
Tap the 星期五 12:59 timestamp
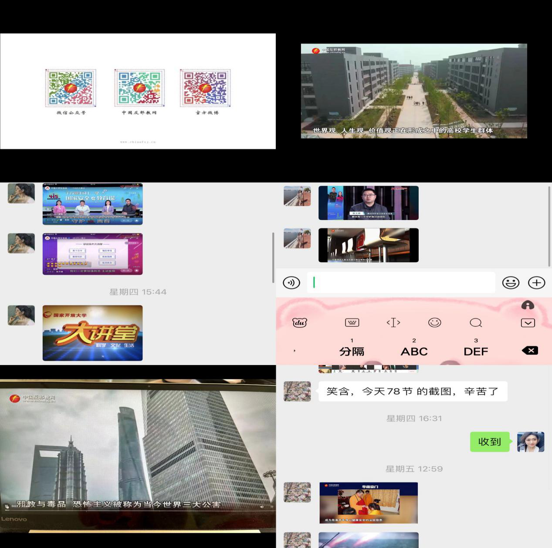(x=414, y=469)
